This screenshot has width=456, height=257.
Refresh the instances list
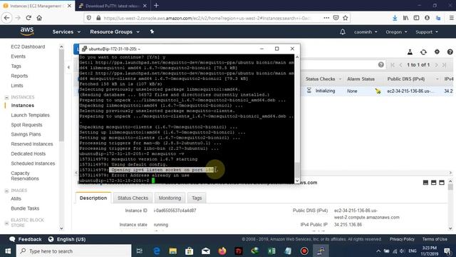(423, 52)
